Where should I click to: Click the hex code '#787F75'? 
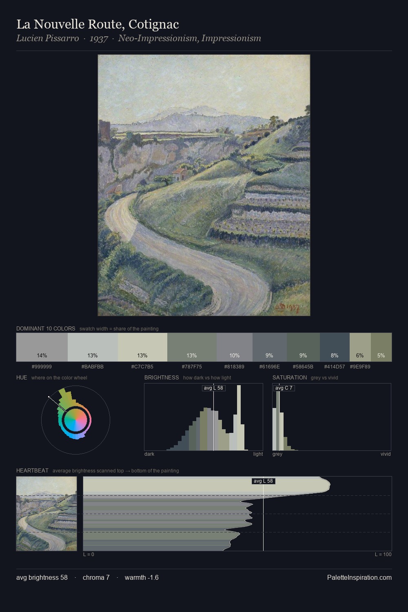(192, 367)
